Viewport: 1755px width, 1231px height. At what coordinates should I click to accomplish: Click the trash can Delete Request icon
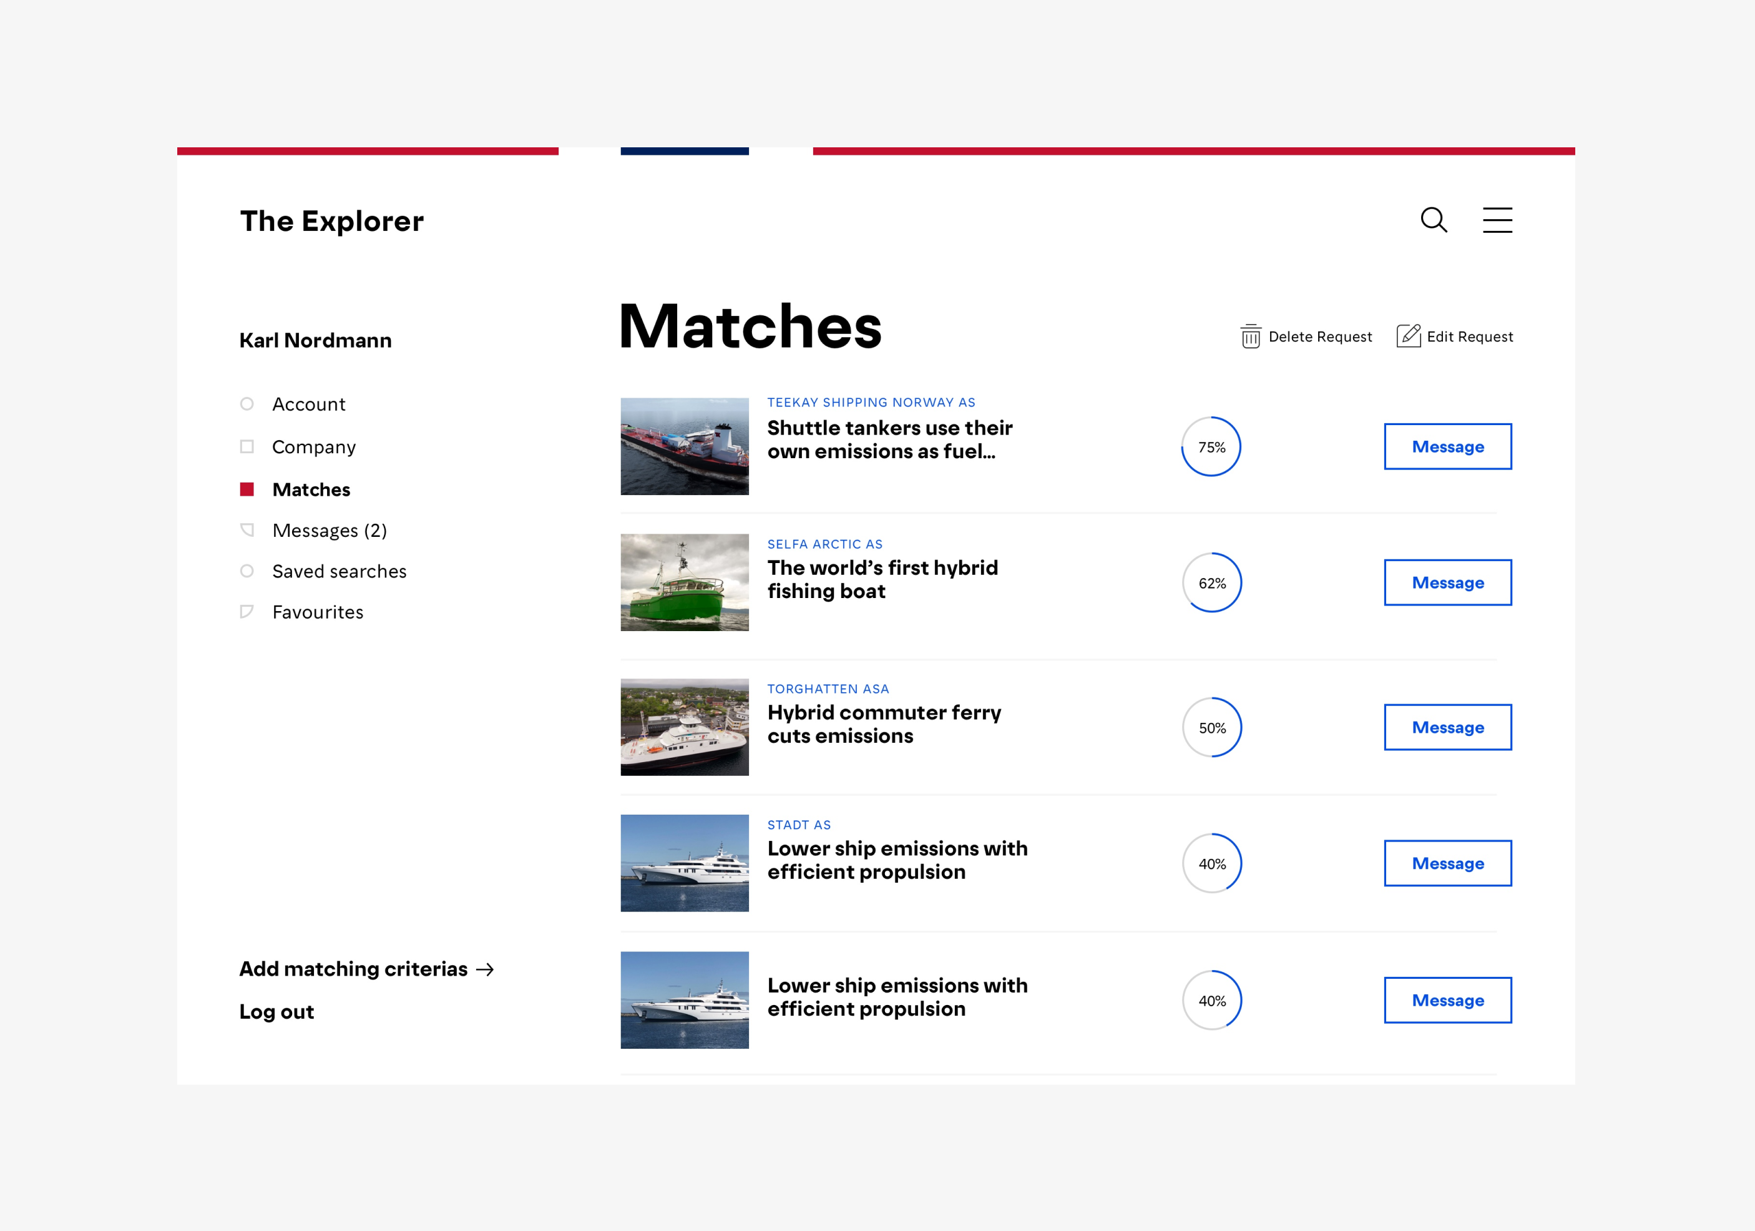point(1251,336)
